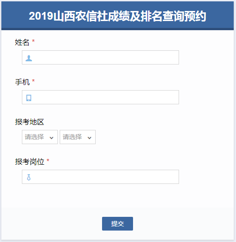Focus the 手机 phone number input field

click(x=100, y=97)
